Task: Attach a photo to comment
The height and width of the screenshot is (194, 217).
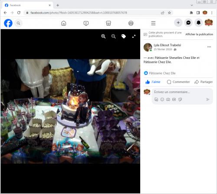Action: [168, 100]
